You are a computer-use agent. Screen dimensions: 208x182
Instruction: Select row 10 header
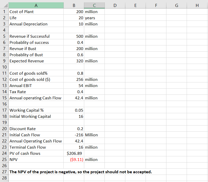pos(4,67)
